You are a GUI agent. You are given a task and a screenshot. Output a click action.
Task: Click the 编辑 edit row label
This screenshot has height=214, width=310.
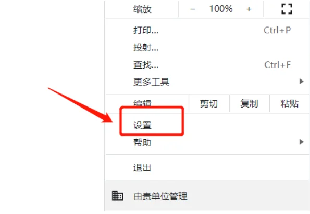(142, 103)
